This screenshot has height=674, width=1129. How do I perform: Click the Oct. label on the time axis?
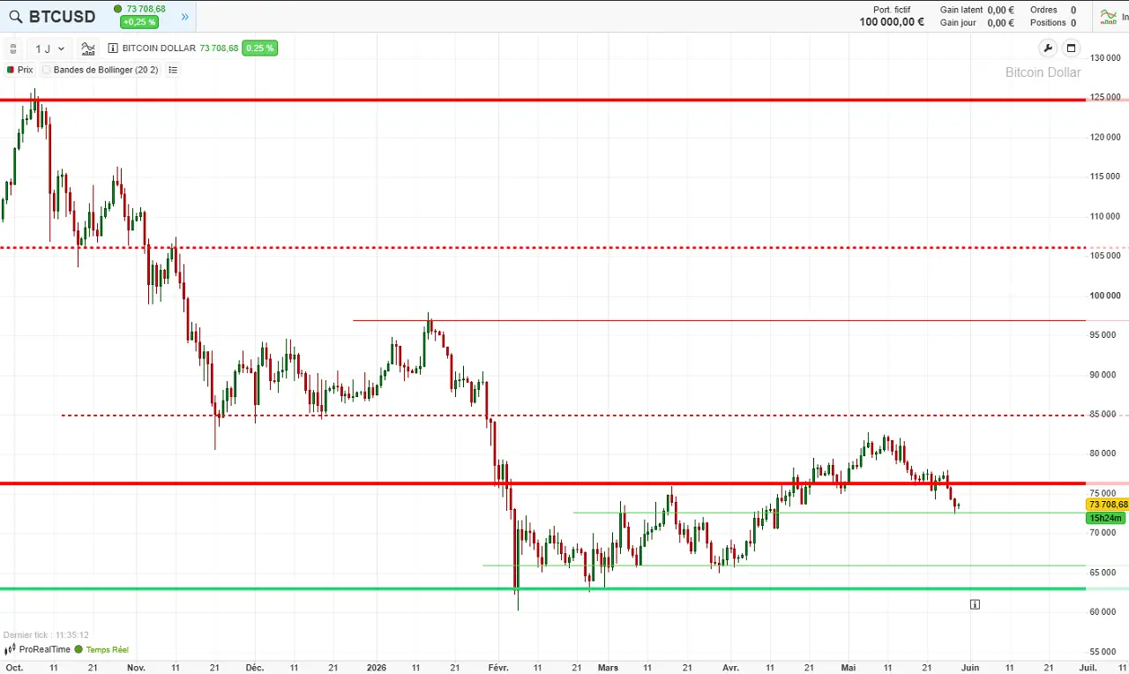14,668
